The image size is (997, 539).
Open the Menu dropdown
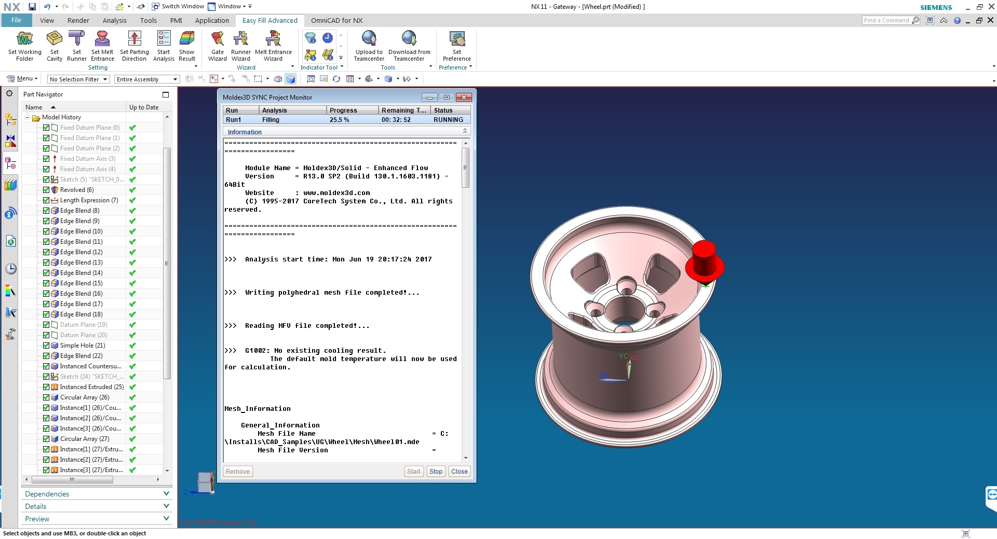coord(22,79)
